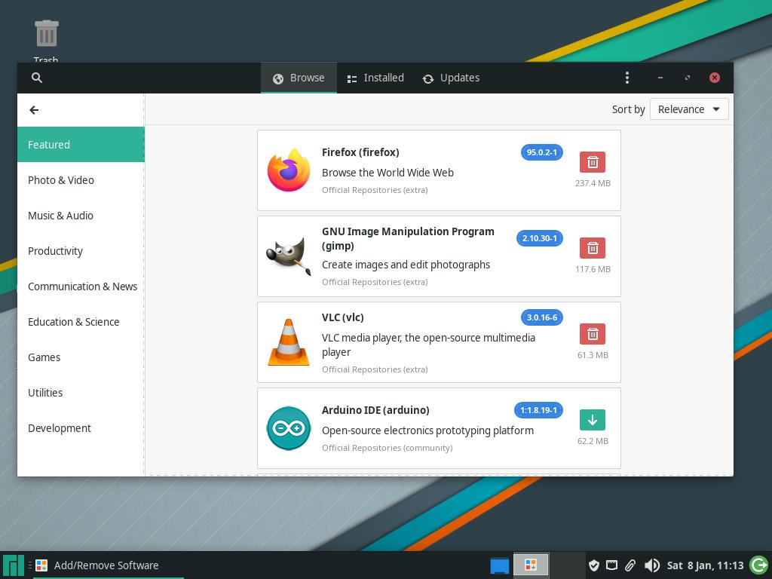The width and height of the screenshot is (772, 579).
Task: Click 'Official Repositories (community)' under Arduino
Action: [387, 448]
